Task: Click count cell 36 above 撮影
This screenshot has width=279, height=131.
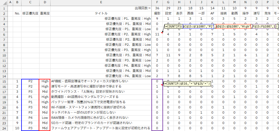Action: point(157,8)
